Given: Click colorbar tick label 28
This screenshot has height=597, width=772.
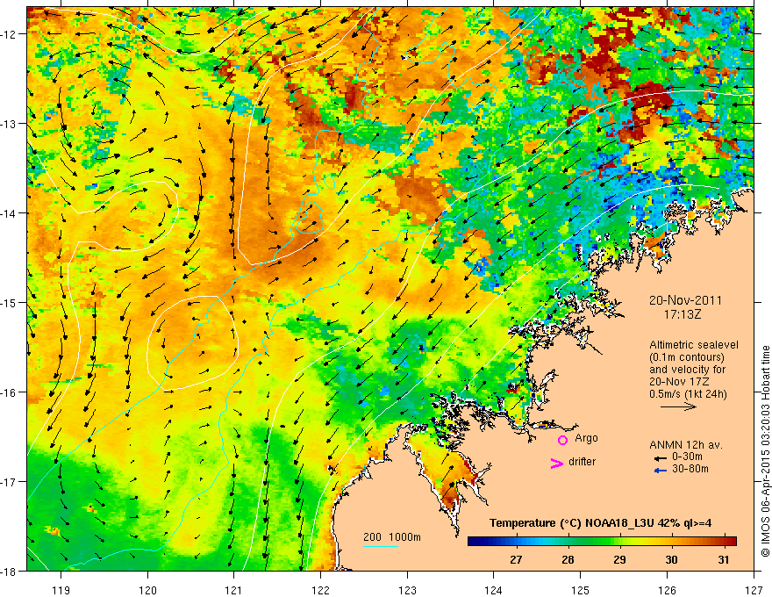Looking at the screenshot, I should point(568,560).
